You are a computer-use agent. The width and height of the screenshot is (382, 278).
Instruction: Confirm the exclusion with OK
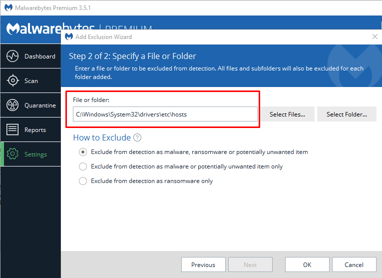(x=307, y=264)
